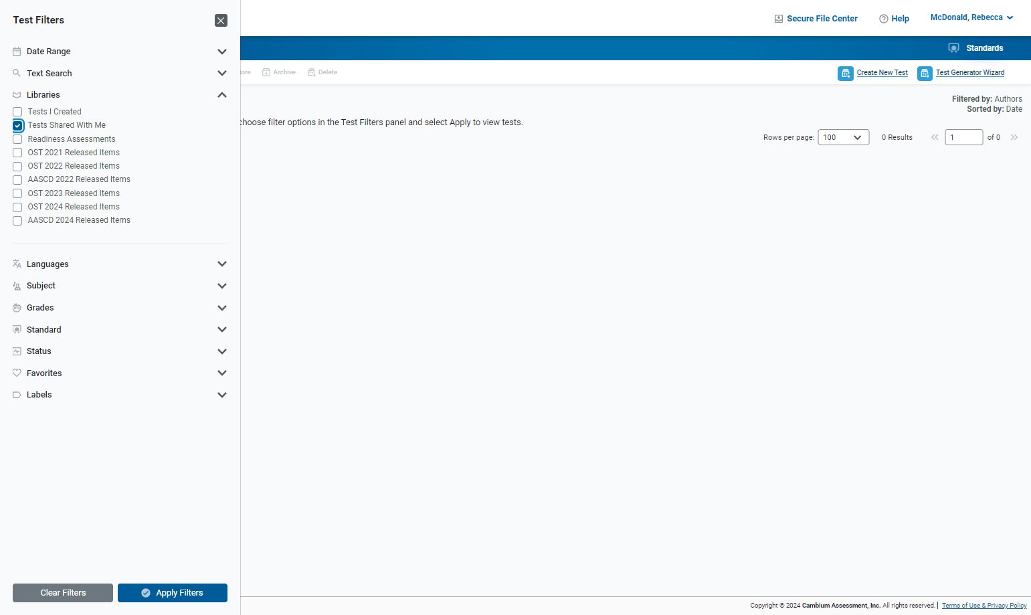Click the Labels tag icon

pyautogui.click(x=17, y=395)
